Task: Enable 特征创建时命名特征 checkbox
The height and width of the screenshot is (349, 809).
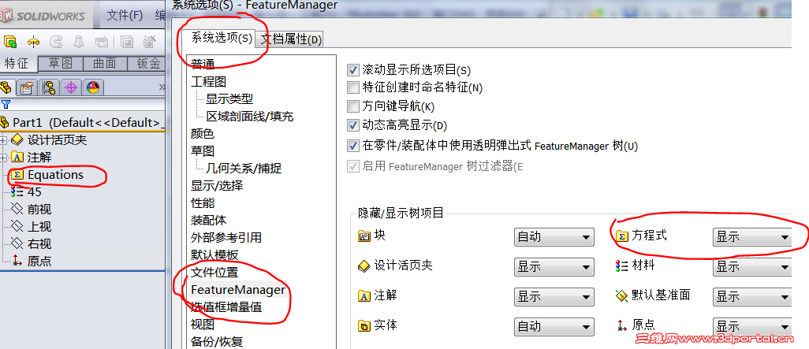Action: point(353,87)
